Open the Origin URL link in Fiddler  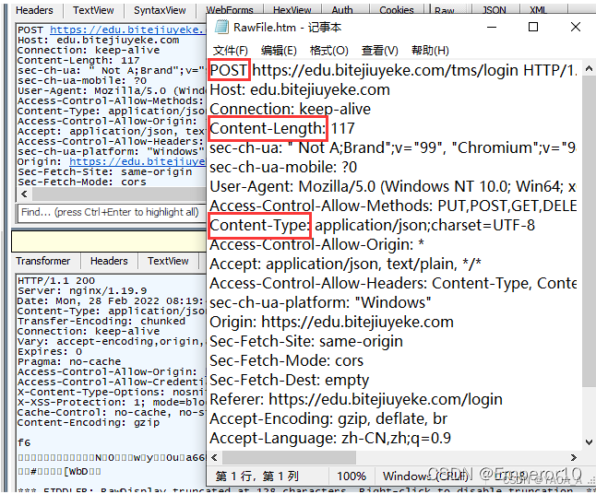pos(137,162)
